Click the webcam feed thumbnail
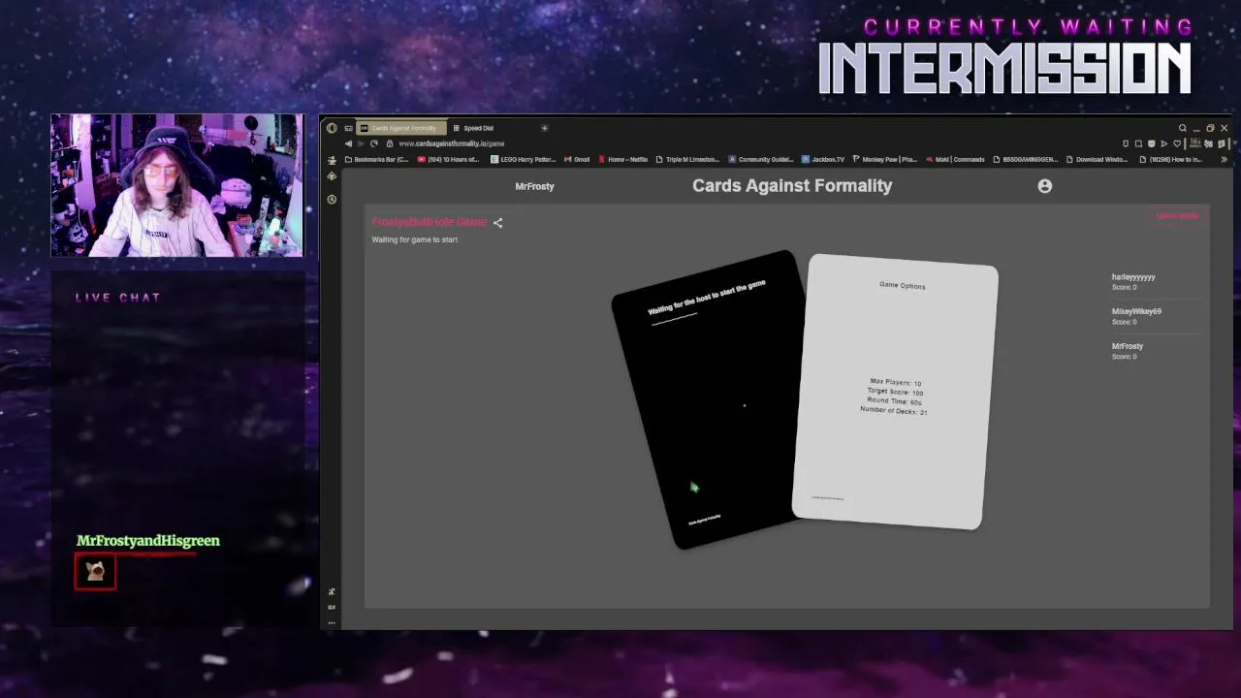This screenshot has width=1241, height=698. [x=177, y=185]
